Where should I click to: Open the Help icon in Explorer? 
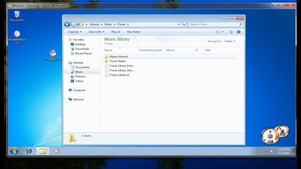point(238,32)
